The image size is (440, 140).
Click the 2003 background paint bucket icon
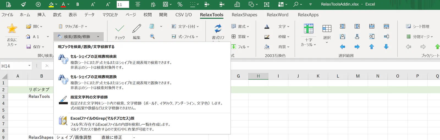click(x=267, y=47)
